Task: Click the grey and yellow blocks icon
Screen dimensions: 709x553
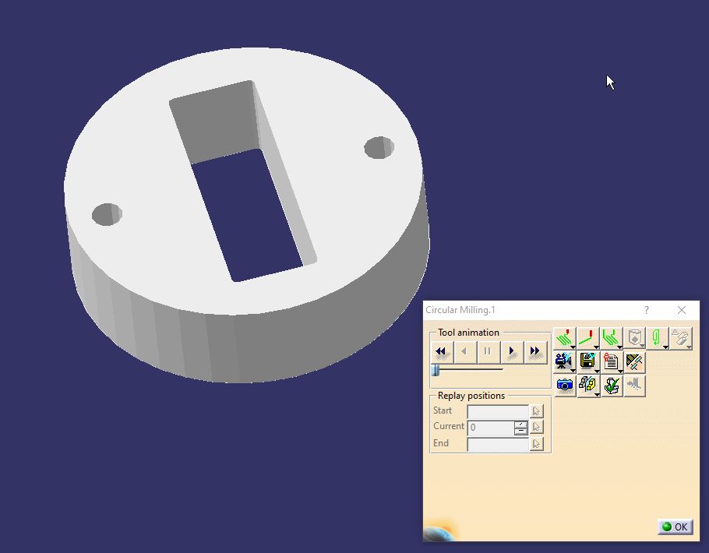Action: coord(587,386)
